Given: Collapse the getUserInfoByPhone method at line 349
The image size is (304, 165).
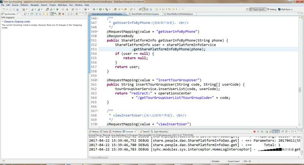Looking at the screenshot, I should point(98,31).
